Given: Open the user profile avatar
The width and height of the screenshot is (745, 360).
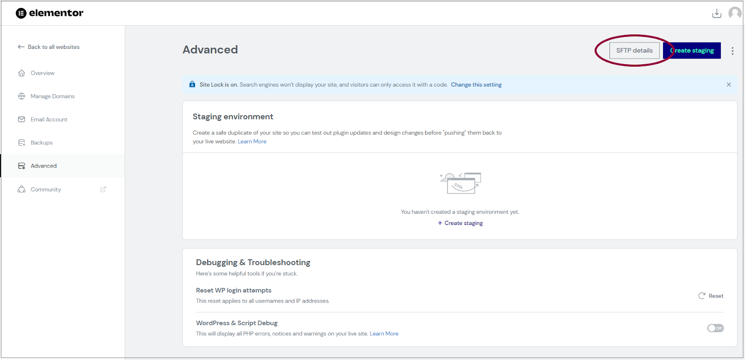Looking at the screenshot, I should point(735,13).
